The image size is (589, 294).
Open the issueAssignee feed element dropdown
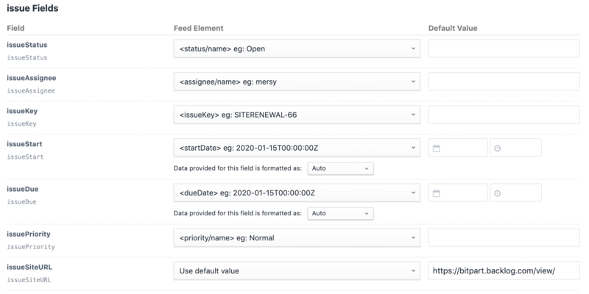(x=297, y=82)
